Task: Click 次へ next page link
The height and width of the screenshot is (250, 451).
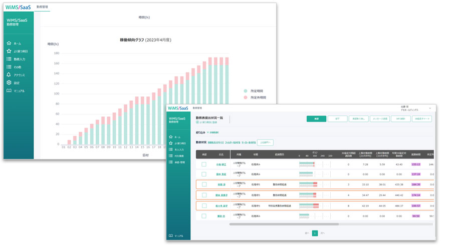Action: pyautogui.click(x=322, y=233)
